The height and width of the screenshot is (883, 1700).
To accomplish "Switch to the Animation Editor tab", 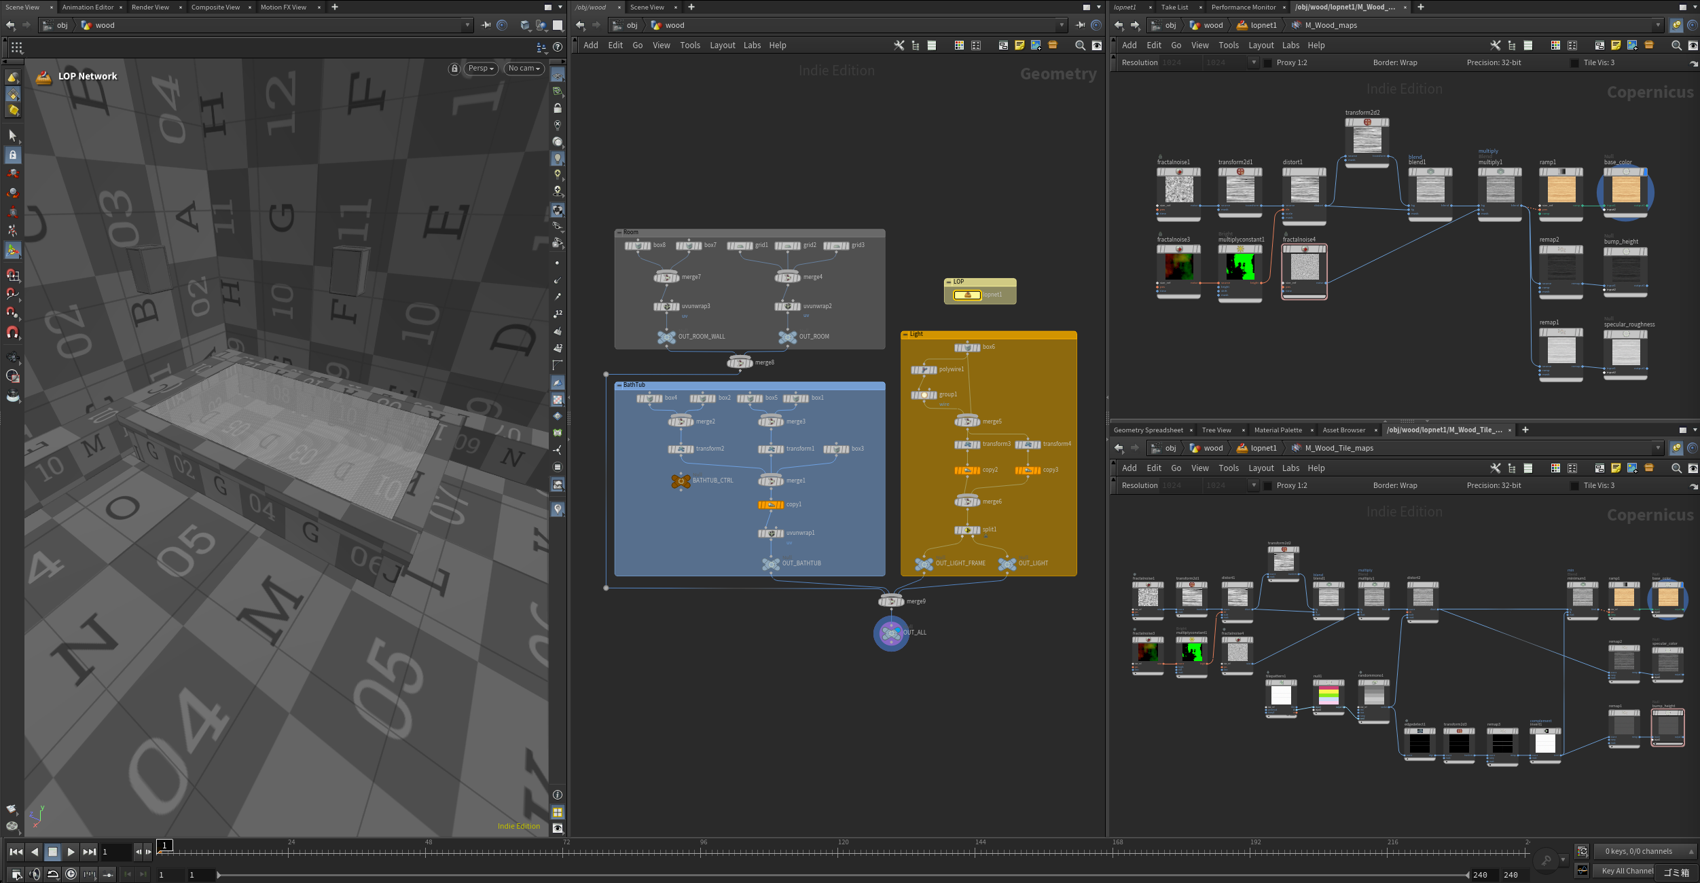I will [x=88, y=7].
